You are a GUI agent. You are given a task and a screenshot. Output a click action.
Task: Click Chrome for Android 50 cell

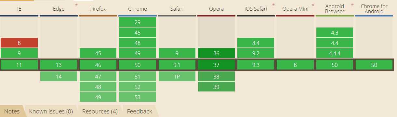coord(374,65)
